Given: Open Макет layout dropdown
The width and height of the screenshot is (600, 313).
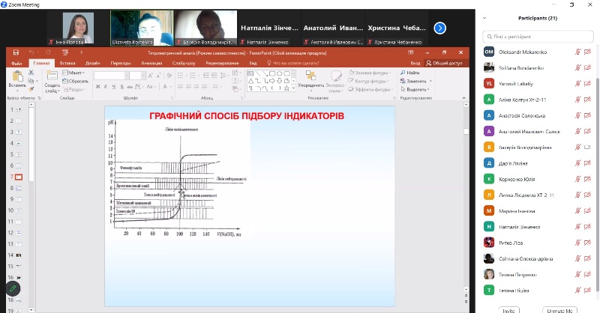Looking at the screenshot, I should (x=77, y=73).
